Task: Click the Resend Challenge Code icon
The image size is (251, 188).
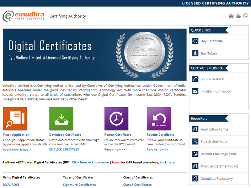Action: [195, 154]
